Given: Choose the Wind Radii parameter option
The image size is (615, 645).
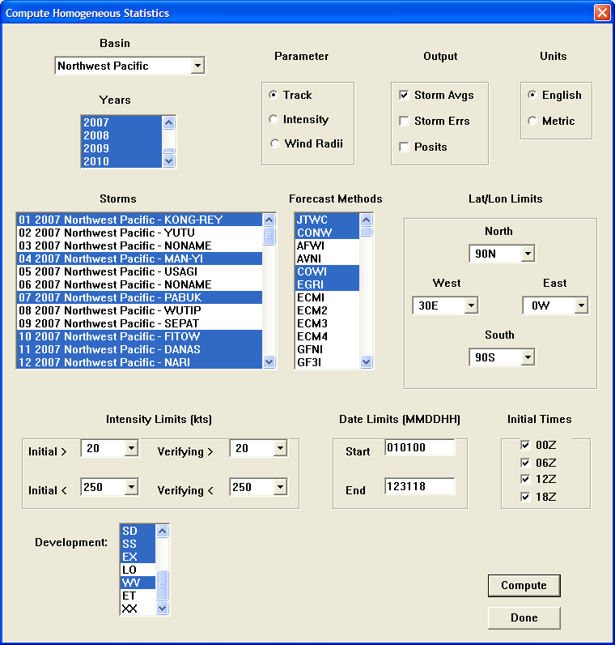Looking at the screenshot, I should click(275, 143).
